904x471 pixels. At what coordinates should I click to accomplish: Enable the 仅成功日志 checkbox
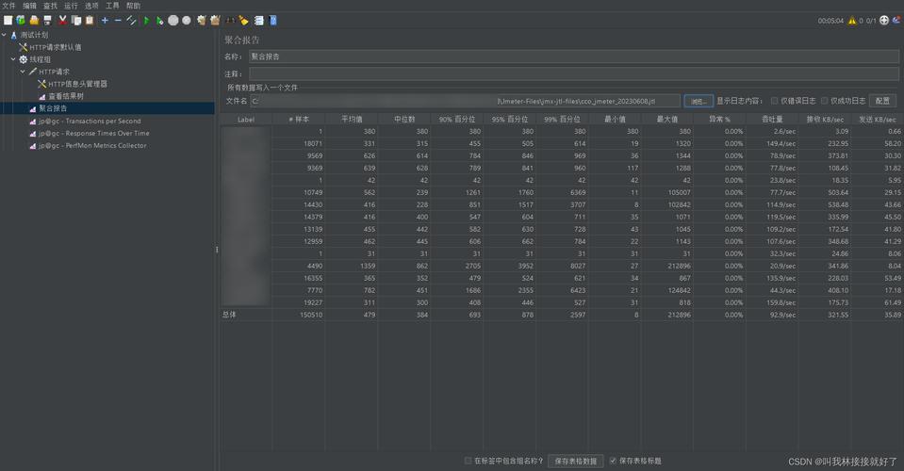pyautogui.click(x=824, y=101)
